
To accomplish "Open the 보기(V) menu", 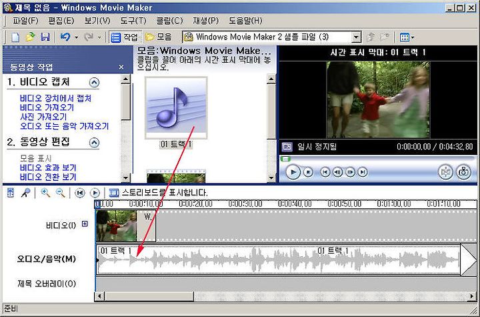I will [97, 21].
